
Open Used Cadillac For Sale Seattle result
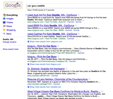click(52, 34)
